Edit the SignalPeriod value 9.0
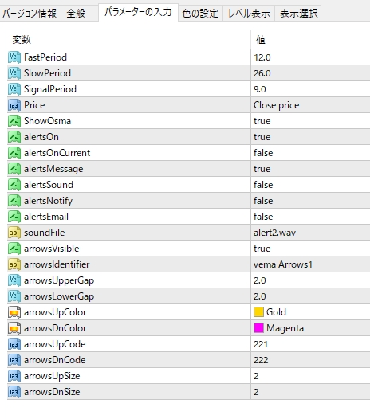The image size is (370, 419). coord(260,89)
